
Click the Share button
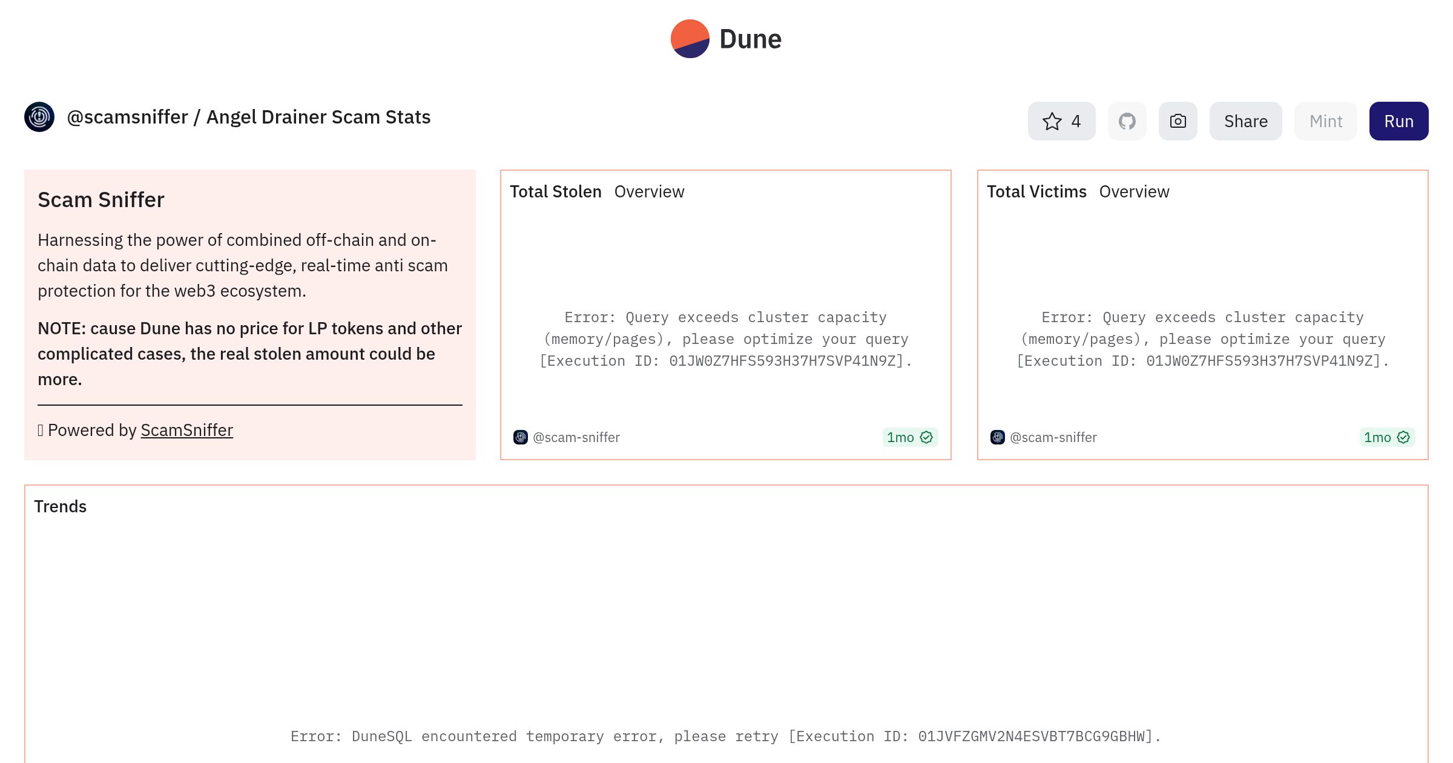[1245, 121]
